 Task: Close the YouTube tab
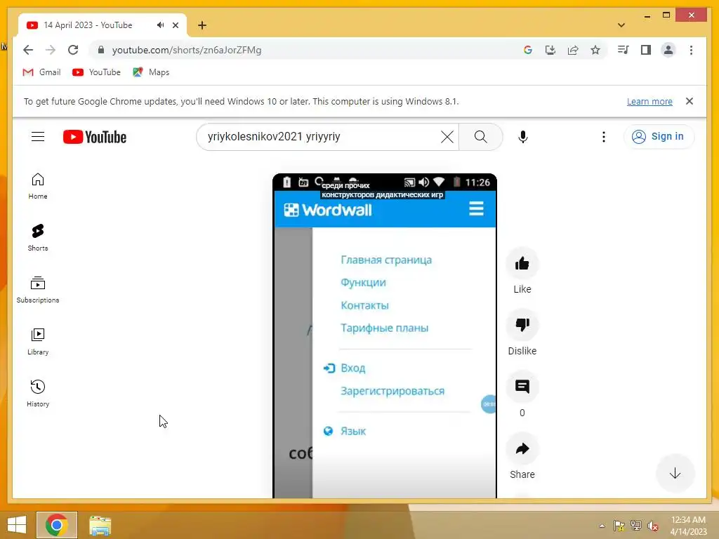tap(175, 25)
